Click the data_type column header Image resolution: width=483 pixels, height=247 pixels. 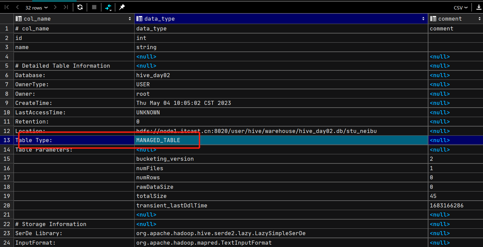click(281, 19)
